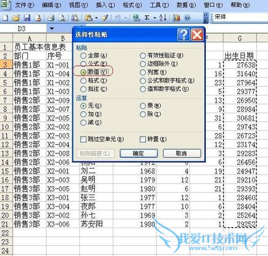The height and width of the screenshot is (256, 268).
Task: Select column A header
Action: (29, 38)
